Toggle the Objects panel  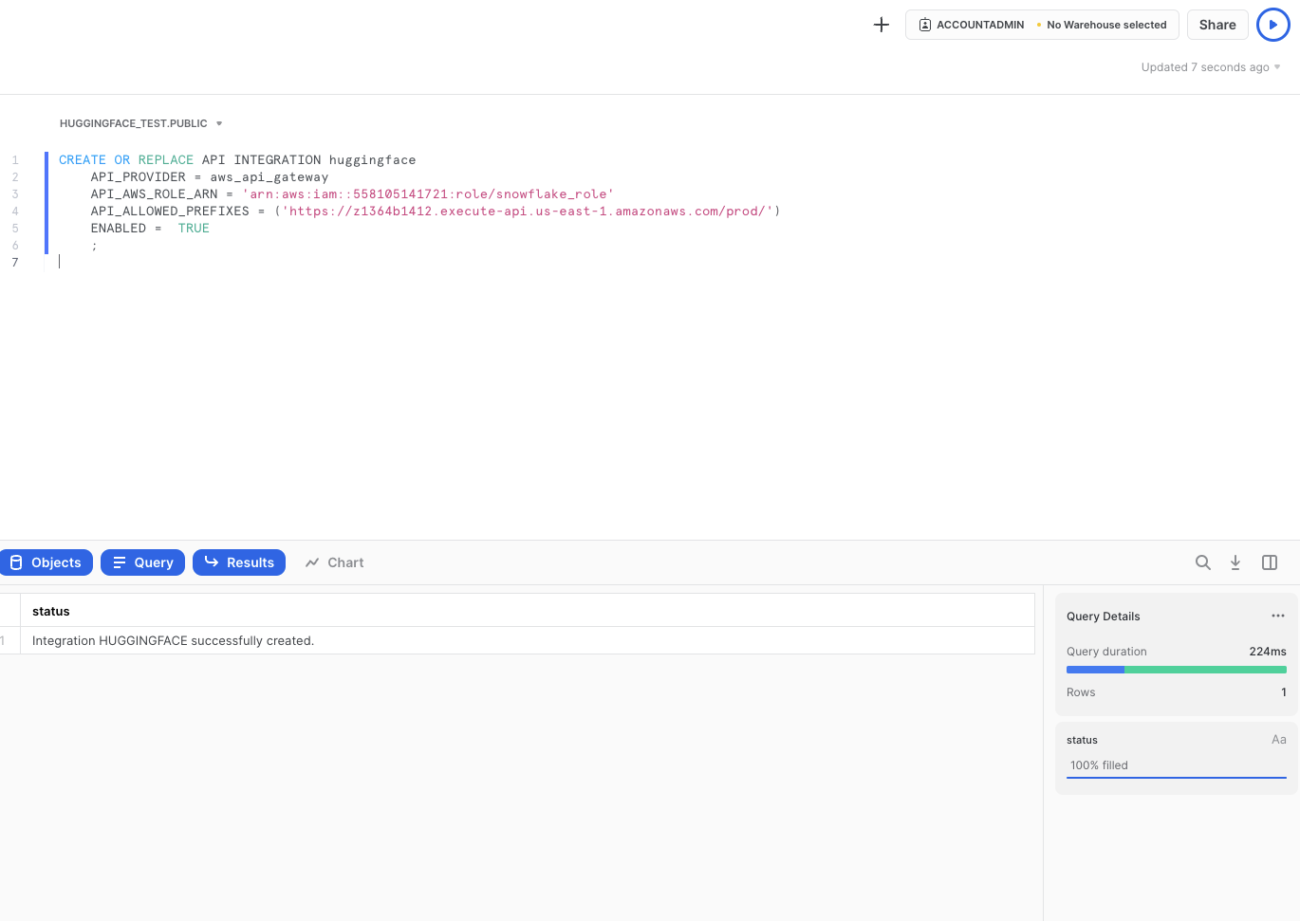46,562
